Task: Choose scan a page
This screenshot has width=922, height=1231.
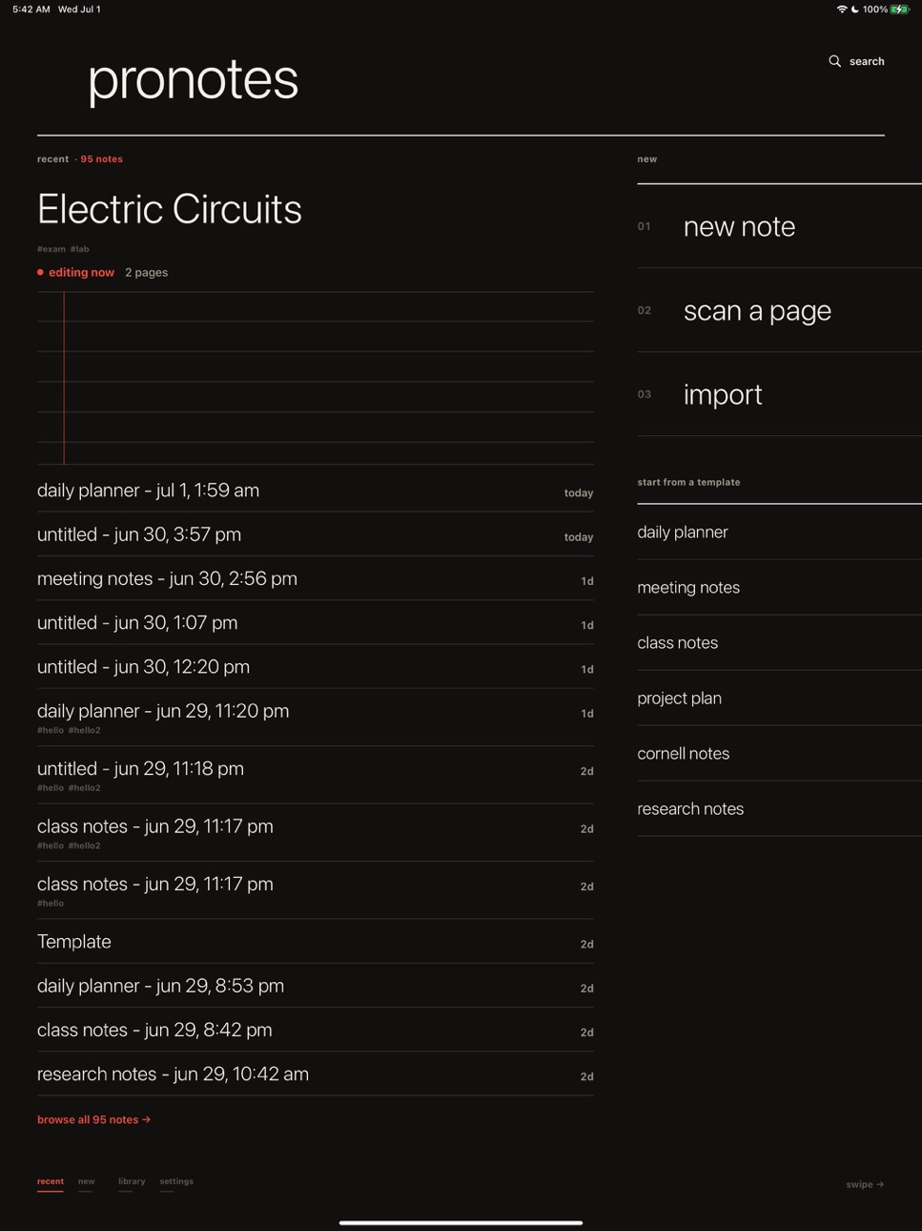Action: click(x=779, y=310)
